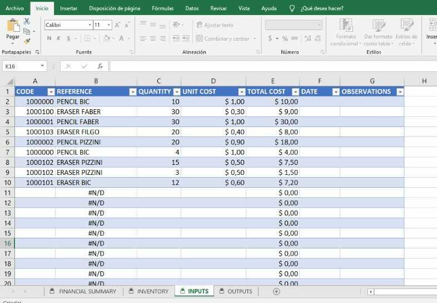Open CODE column filter dropdown
The width and height of the screenshot is (437, 303).
[x=51, y=91]
